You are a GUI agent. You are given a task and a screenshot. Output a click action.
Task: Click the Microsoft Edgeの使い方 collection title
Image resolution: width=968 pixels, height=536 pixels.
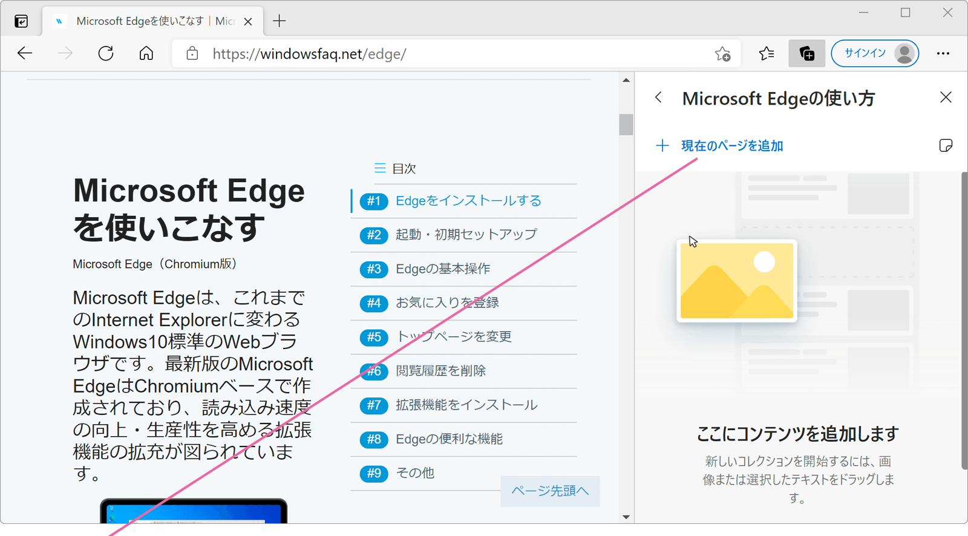point(779,98)
